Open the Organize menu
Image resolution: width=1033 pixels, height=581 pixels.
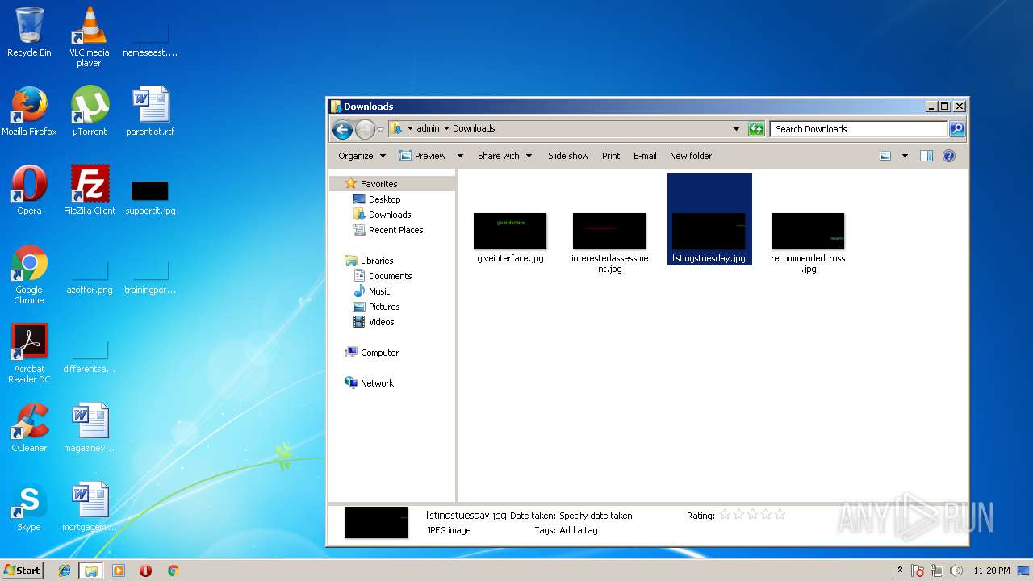click(362, 156)
